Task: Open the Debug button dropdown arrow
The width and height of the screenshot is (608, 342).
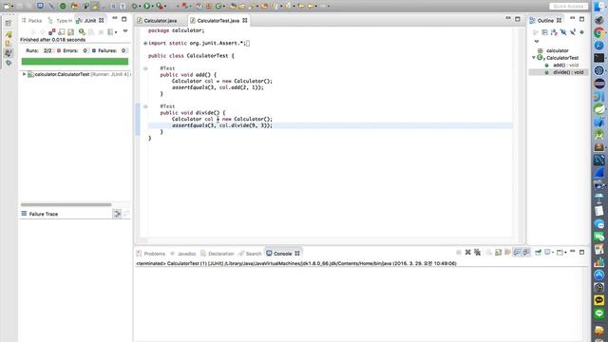Action: point(140,7)
